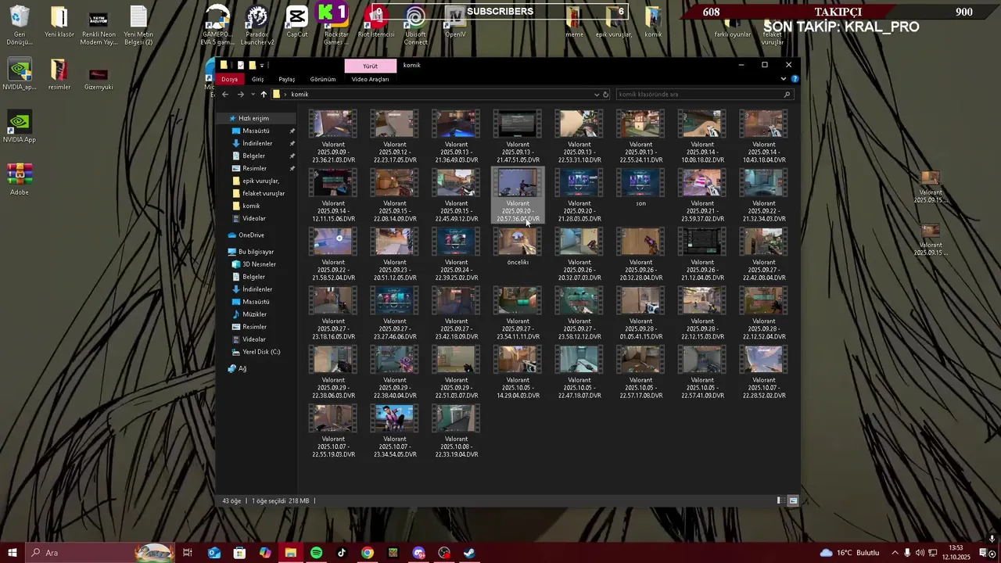The width and height of the screenshot is (1001, 563).
Task: Unpin Resimler from Hızlı erişim
Action: point(292,169)
